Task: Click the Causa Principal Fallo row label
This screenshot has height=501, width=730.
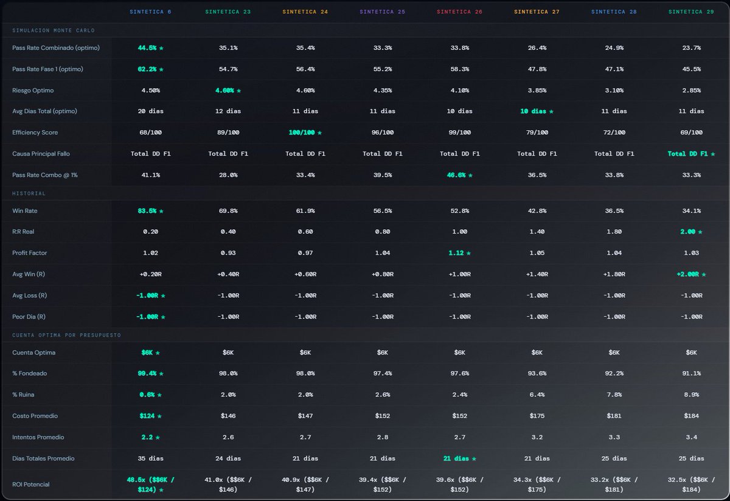Action: (x=41, y=154)
